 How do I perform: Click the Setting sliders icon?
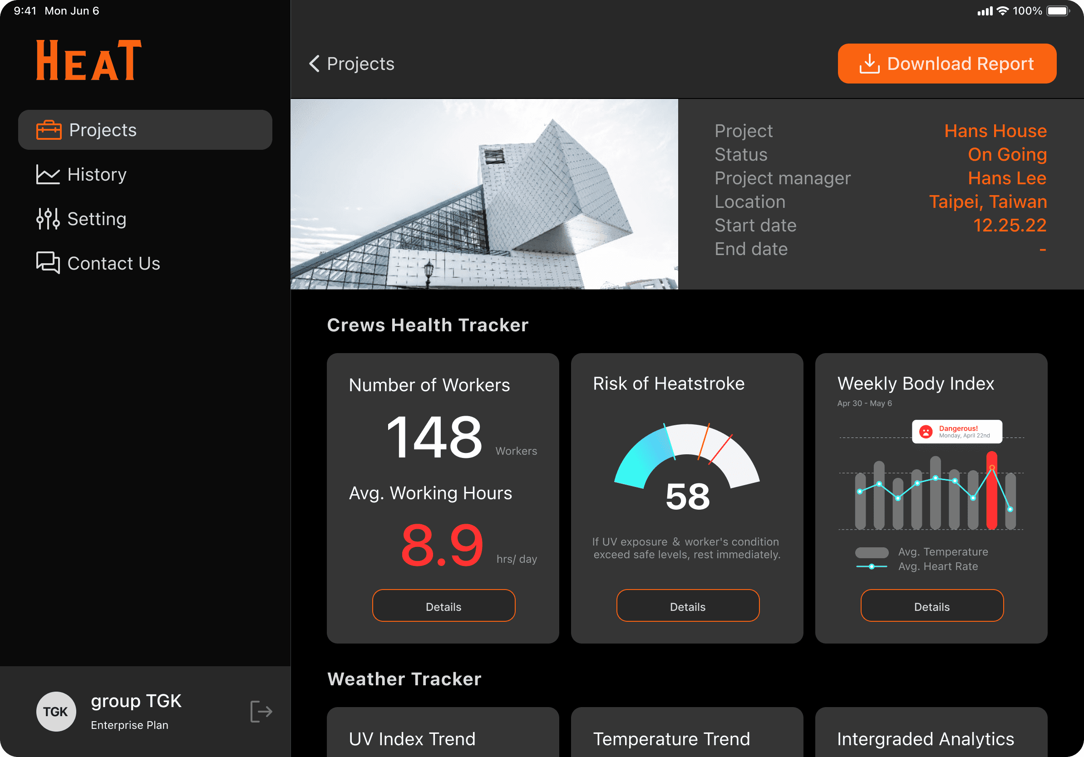[x=48, y=219]
